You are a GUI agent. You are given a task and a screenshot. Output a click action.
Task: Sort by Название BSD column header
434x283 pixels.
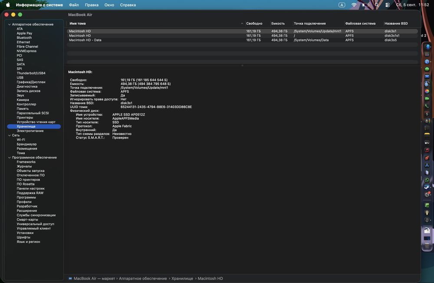pos(396,23)
